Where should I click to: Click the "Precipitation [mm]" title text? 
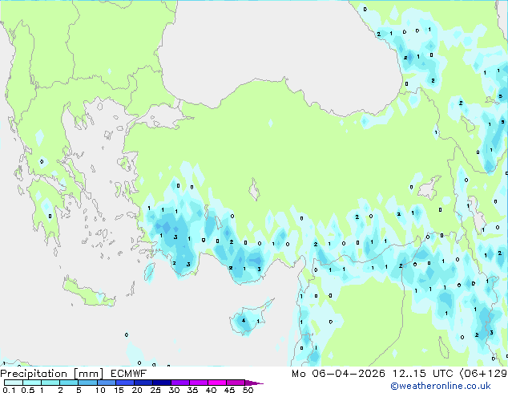52,374
